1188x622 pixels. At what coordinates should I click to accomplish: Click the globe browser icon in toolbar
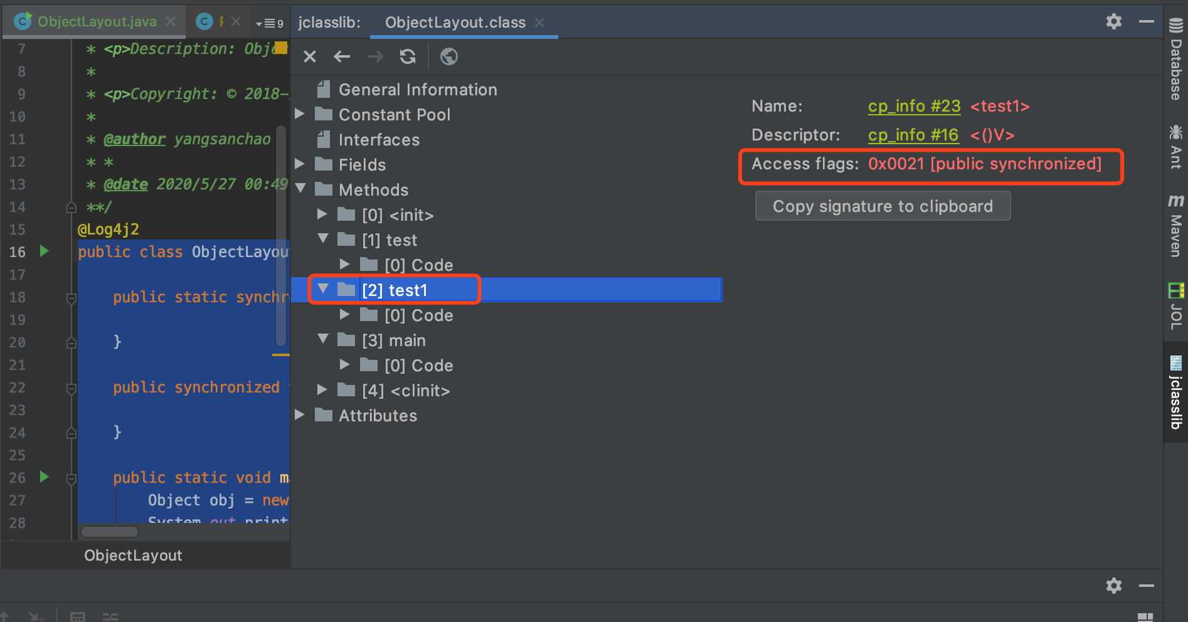coord(449,57)
